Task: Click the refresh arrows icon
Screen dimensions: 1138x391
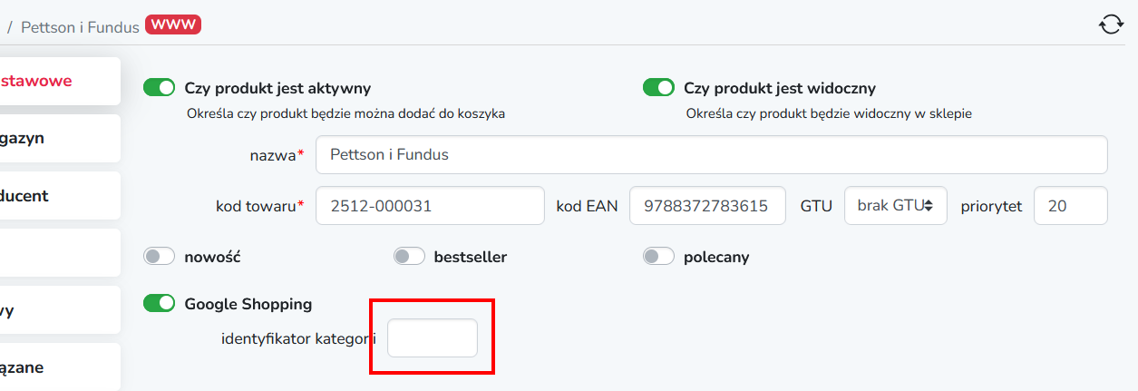Action: click(x=1112, y=24)
